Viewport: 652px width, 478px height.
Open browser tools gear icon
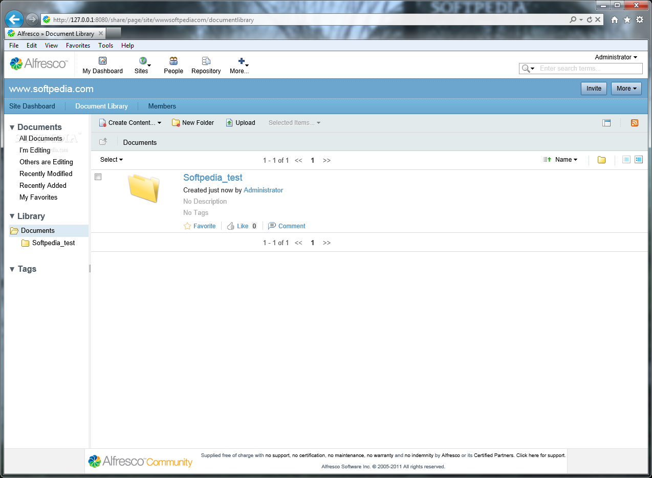pos(640,20)
